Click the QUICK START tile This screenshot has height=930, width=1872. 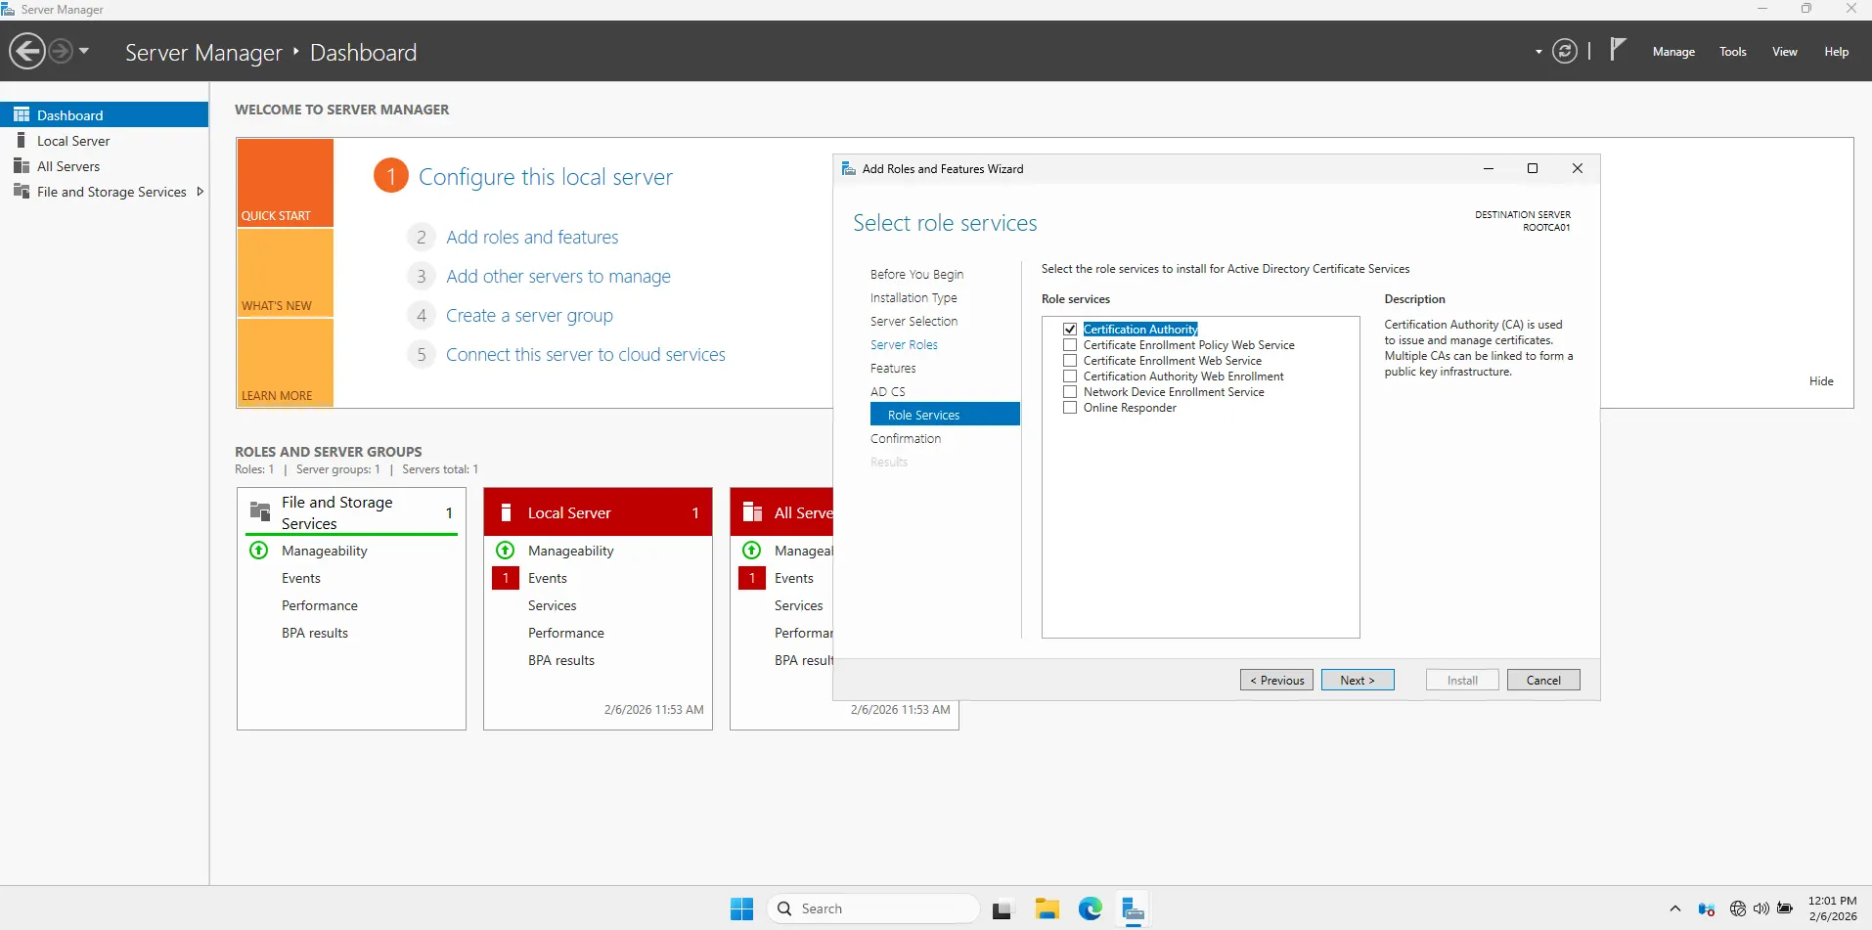pyautogui.click(x=285, y=183)
